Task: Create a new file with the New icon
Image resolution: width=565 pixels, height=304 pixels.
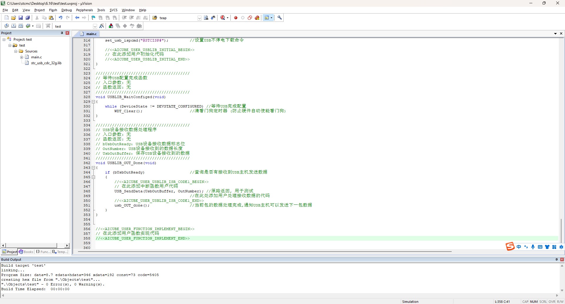Action: click(6, 18)
